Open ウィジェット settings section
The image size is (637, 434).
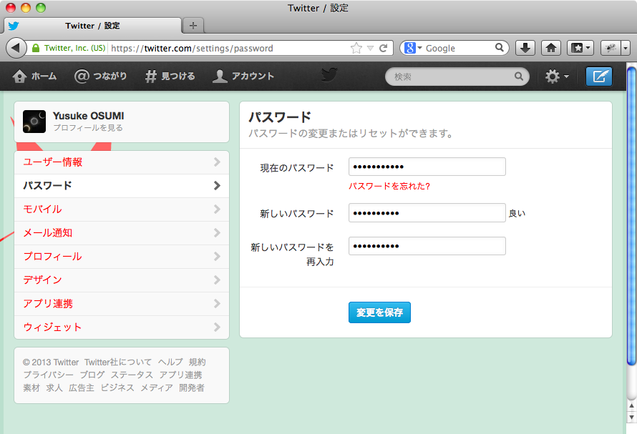[122, 327]
